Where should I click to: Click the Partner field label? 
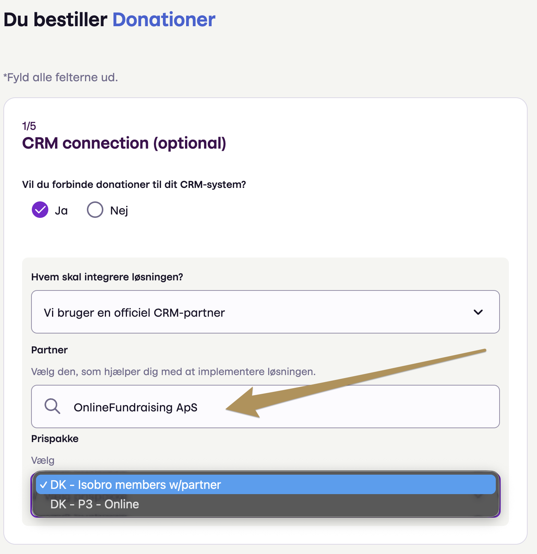[49, 350]
